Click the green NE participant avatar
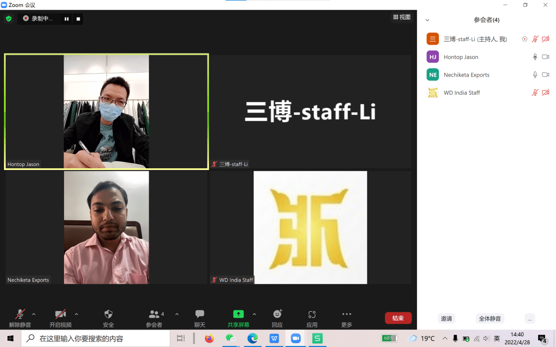Image resolution: width=556 pixels, height=347 pixels. pyautogui.click(x=433, y=75)
